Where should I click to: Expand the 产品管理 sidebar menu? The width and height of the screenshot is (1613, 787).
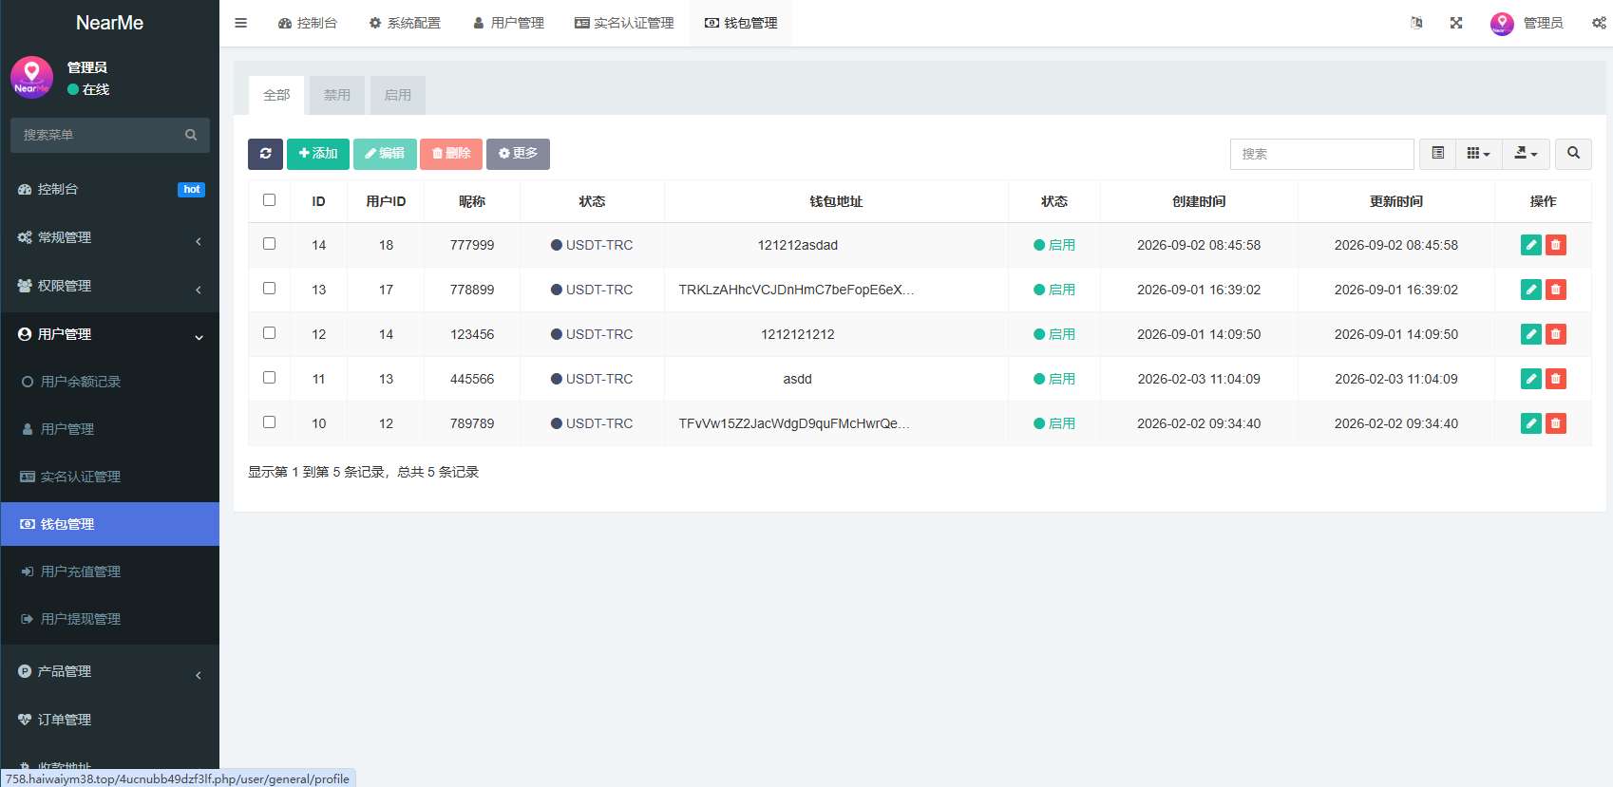coord(110,672)
